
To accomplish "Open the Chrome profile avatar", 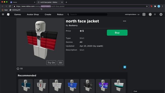I will click(x=159, y=6).
